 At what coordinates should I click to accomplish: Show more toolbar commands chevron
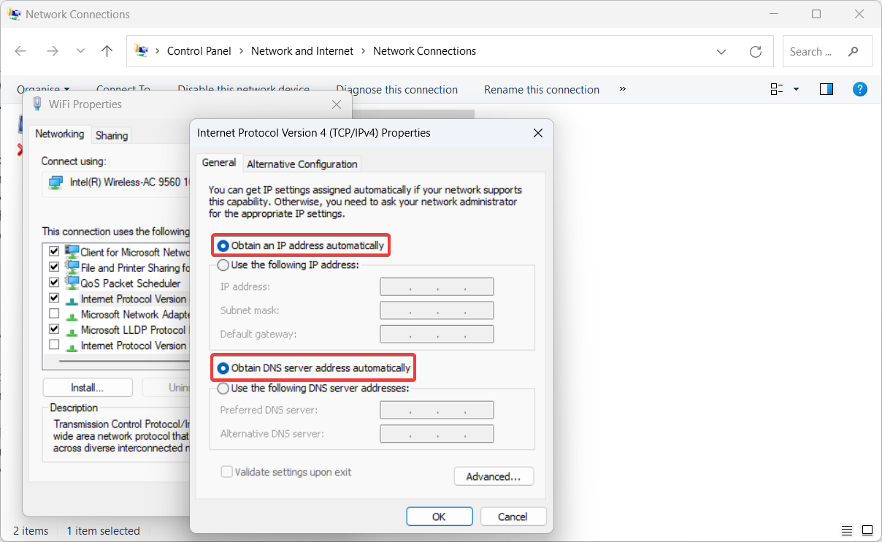(x=623, y=89)
